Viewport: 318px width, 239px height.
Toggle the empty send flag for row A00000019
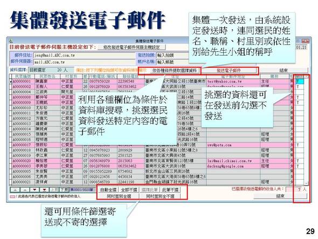point(300,155)
